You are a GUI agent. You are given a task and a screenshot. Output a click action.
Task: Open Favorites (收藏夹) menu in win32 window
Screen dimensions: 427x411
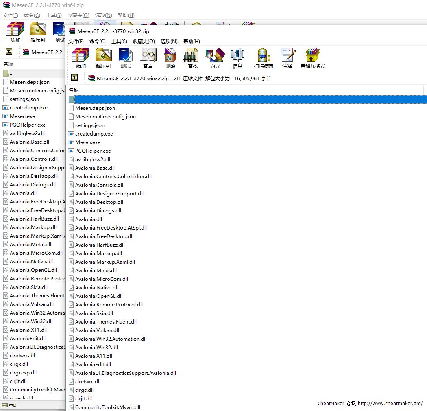144,42
